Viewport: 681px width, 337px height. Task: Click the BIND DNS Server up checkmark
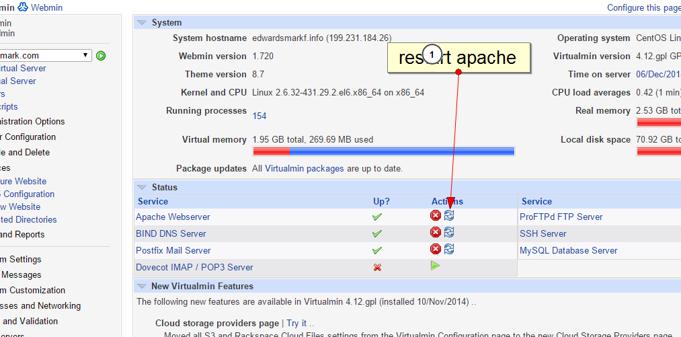(x=377, y=233)
